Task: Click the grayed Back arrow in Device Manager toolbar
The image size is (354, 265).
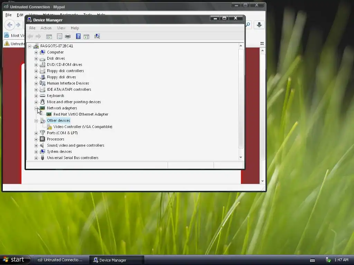Action: [31, 36]
